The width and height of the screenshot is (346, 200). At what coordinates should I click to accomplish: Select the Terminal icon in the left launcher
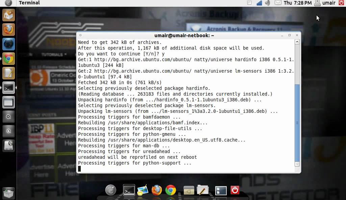click(x=8, y=88)
